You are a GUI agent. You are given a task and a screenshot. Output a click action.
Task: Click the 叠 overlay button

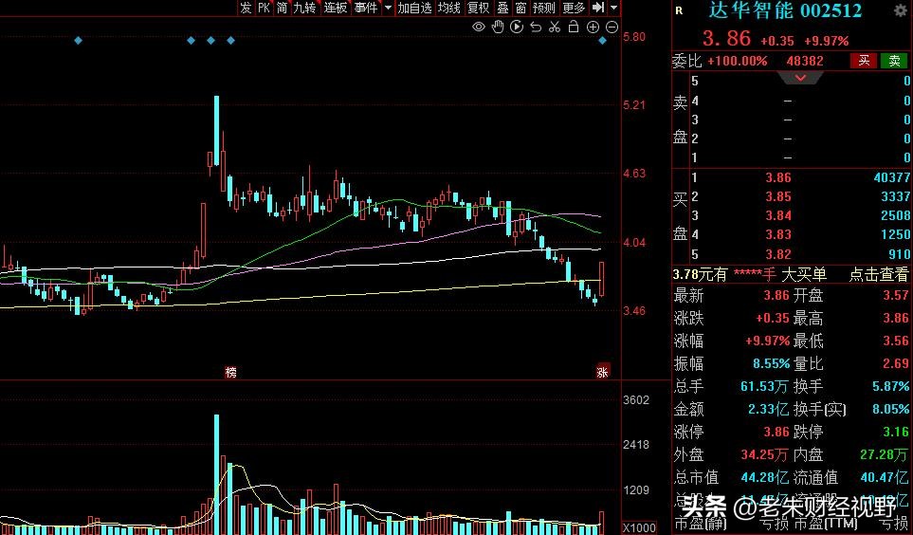point(502,8)
